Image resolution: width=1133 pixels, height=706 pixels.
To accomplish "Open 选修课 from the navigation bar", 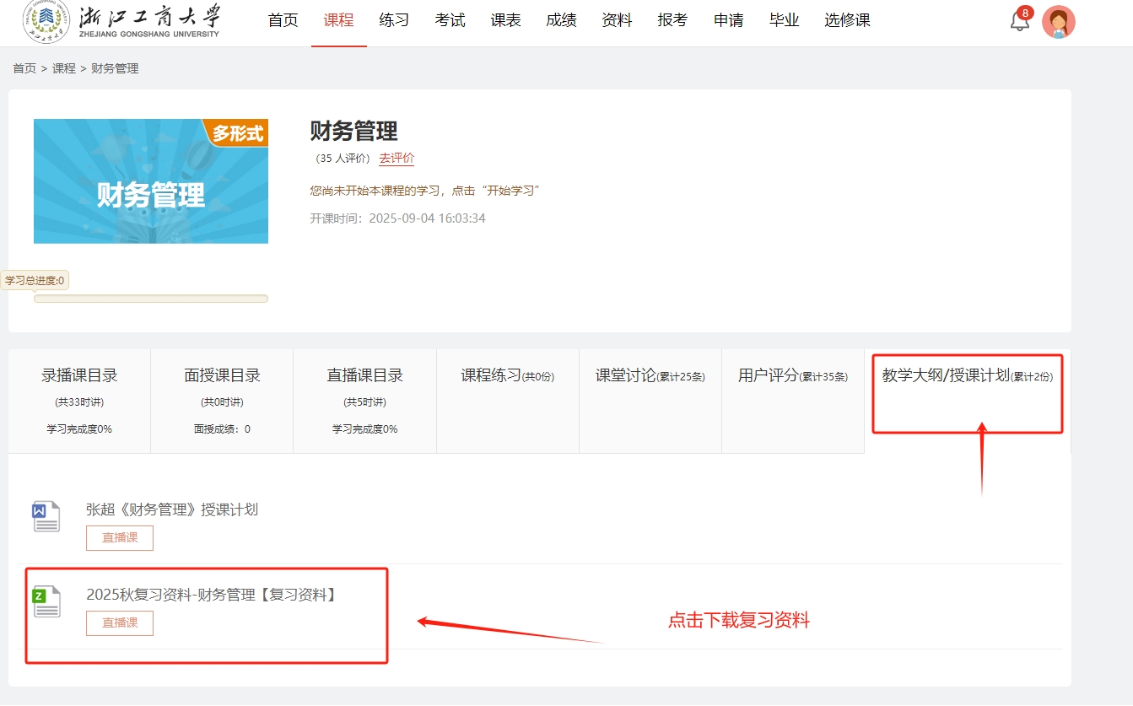I will point(847,20).
